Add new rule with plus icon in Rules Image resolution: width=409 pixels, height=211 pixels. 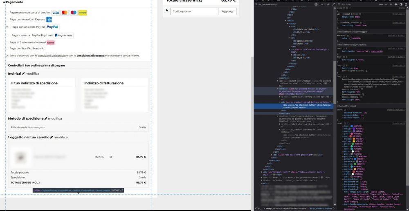391,4
